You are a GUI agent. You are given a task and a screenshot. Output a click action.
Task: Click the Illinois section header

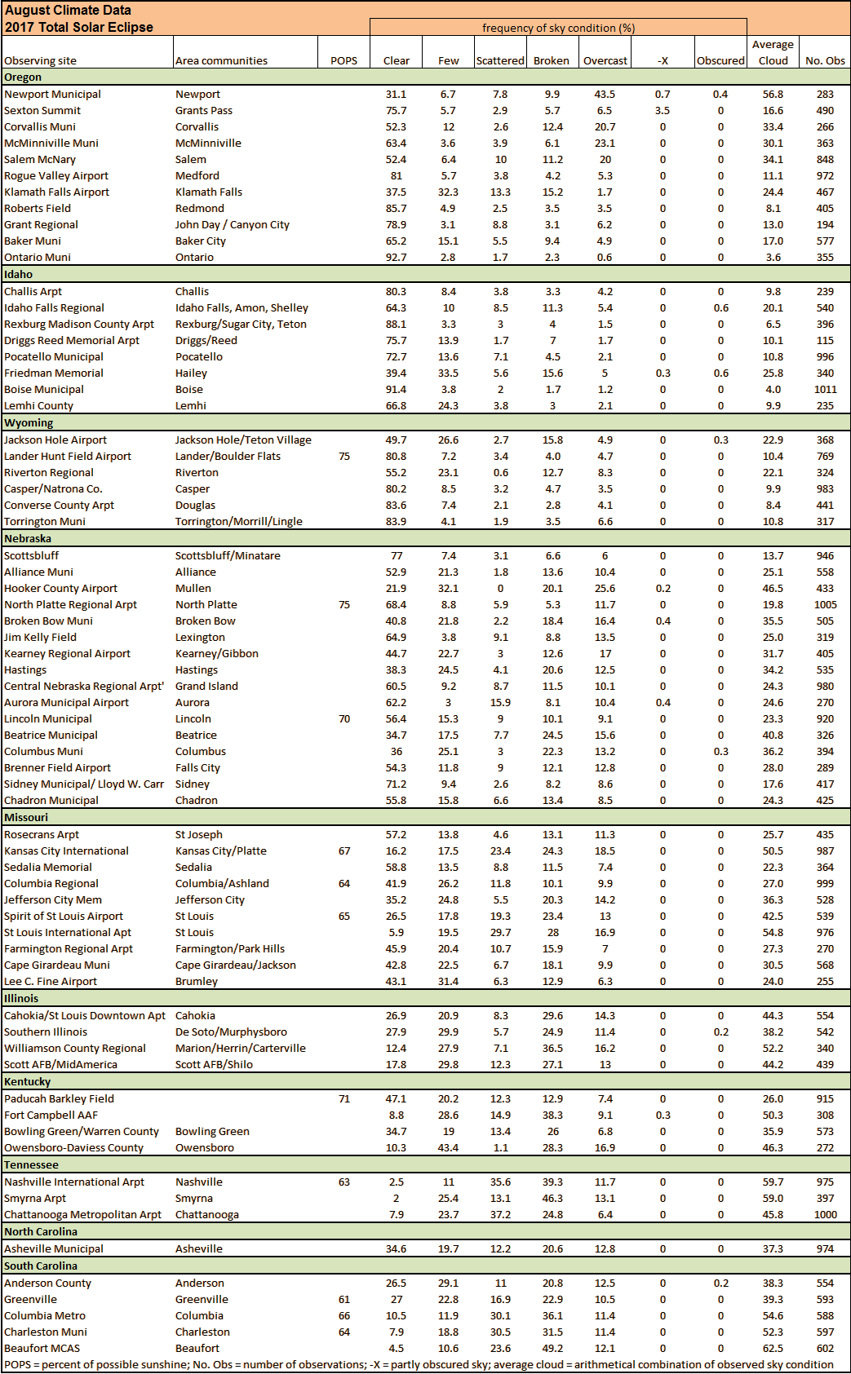(425, 999)
